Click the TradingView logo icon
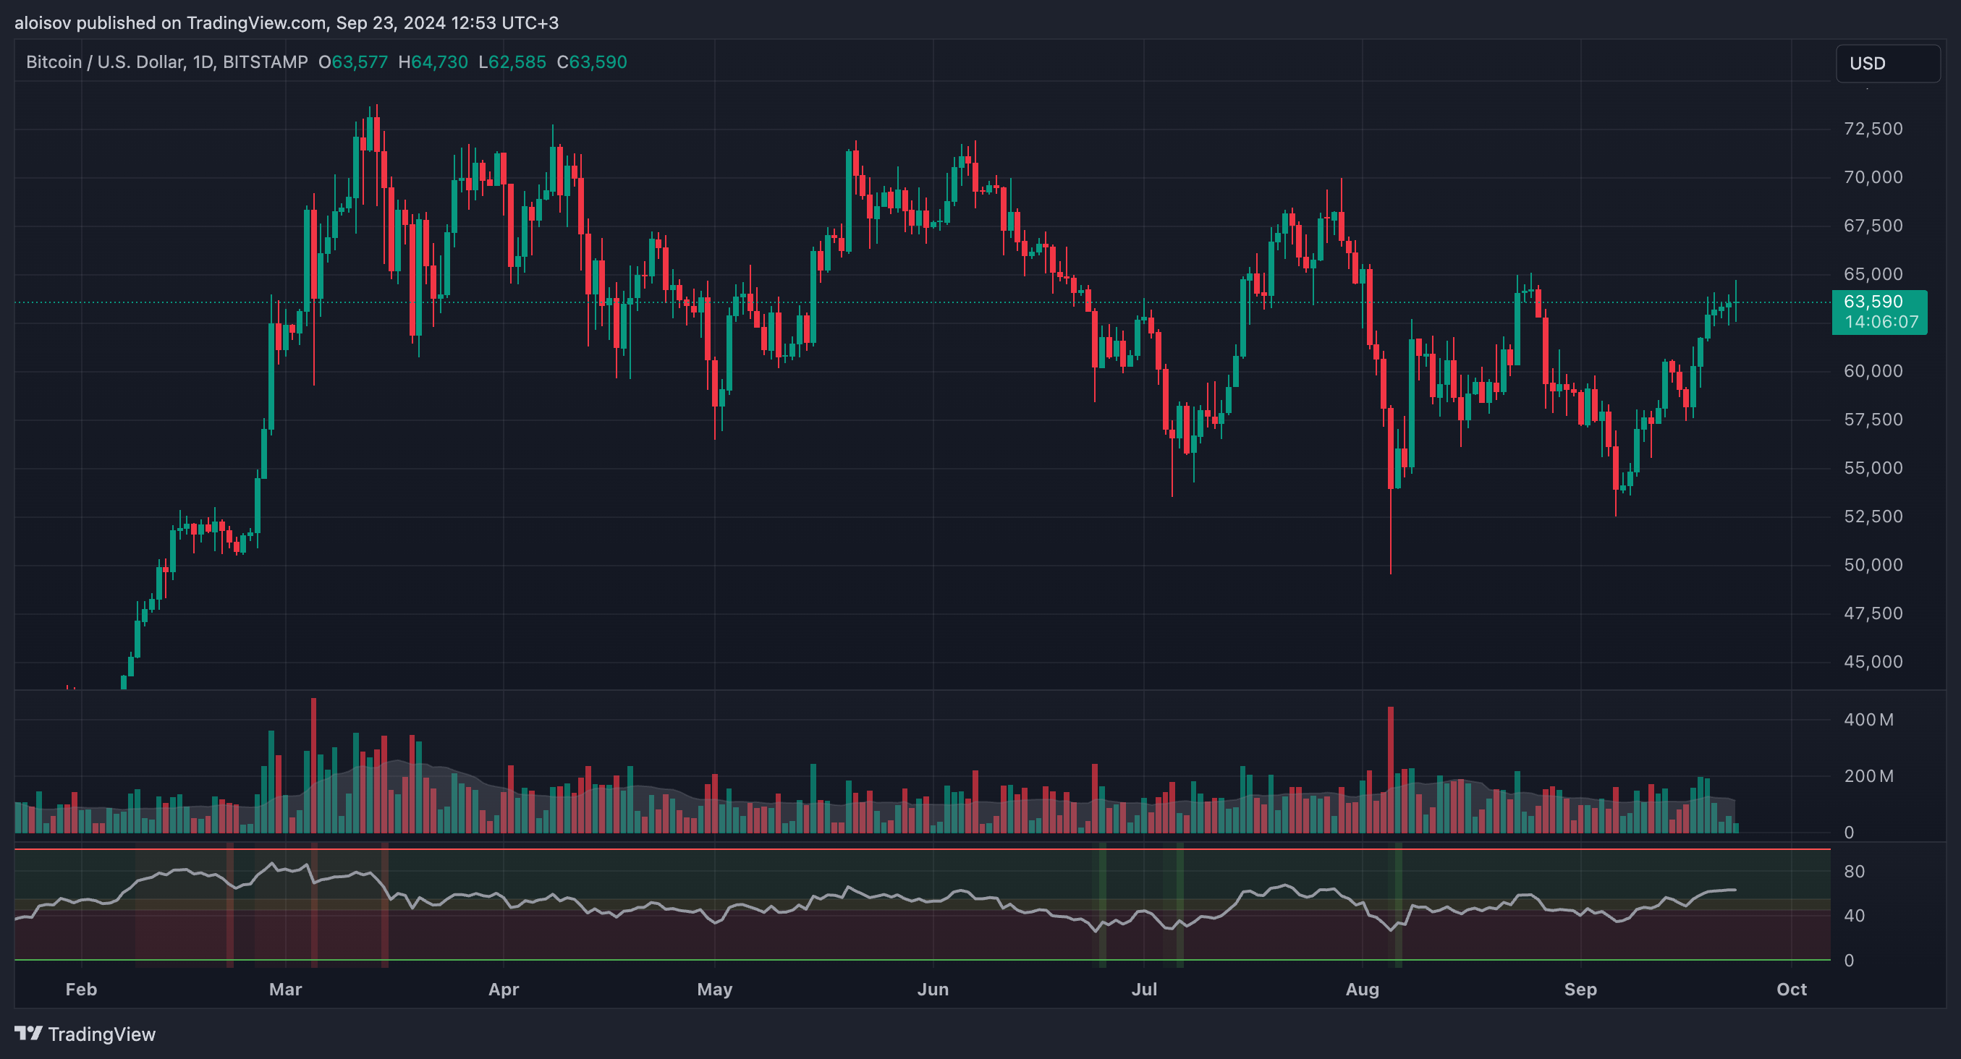Viewport: 1961px width, 1059px height. pos(28,1033)
